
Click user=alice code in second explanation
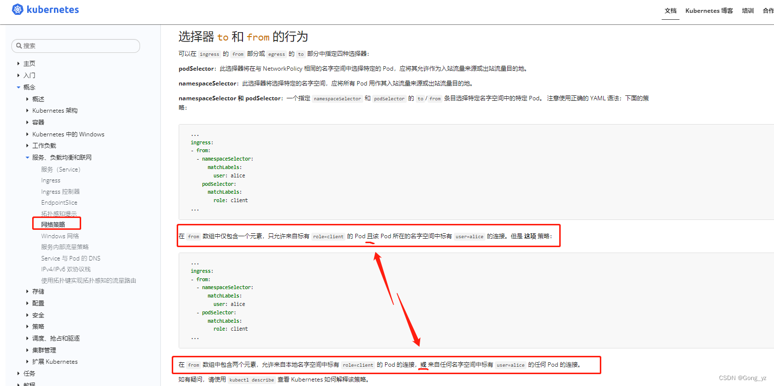511,365
